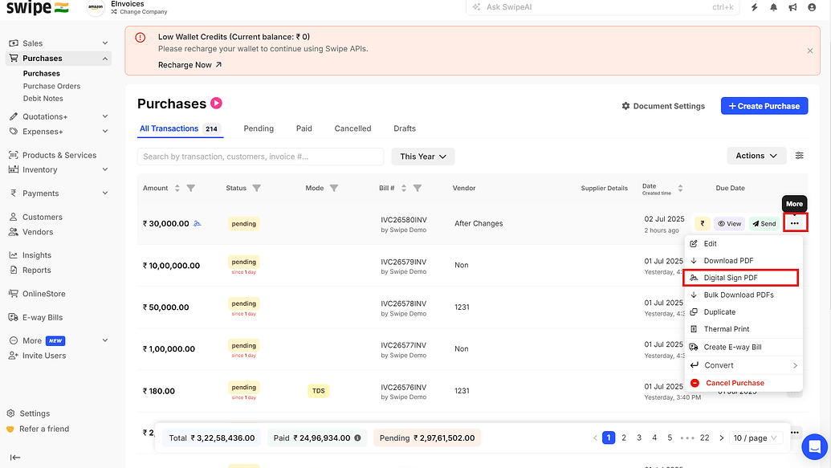This screenshot has height=468, width=831.
Task: Dismiss the Low Wallet Credits banner
Action: (808, 50)
